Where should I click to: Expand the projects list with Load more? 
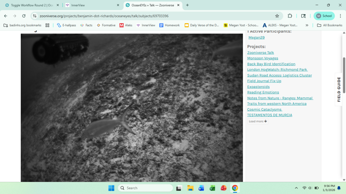[x=258, y=121]
